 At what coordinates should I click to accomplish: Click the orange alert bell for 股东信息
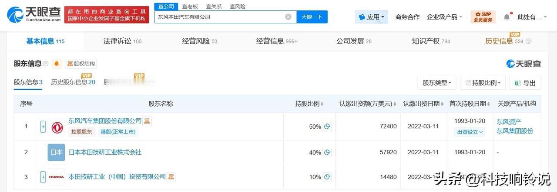pyautogui.click(x=57, y=64)
